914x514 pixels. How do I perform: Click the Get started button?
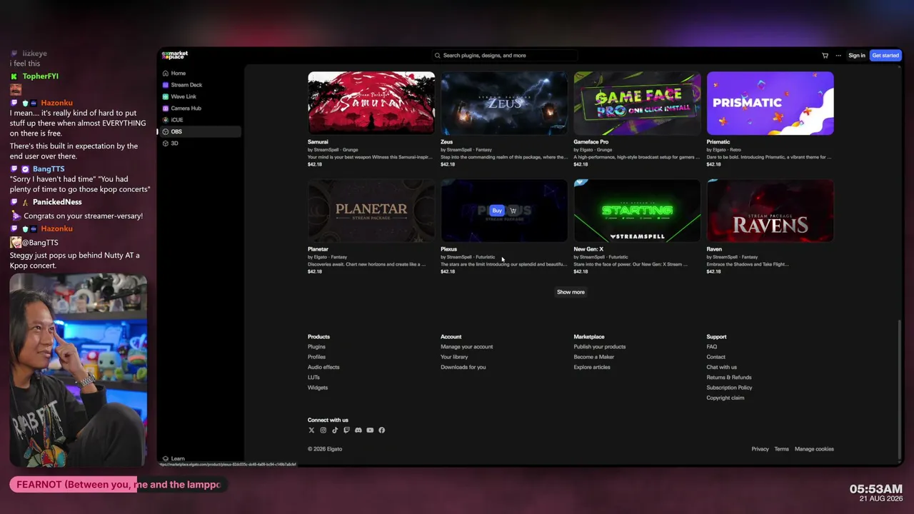885,56
